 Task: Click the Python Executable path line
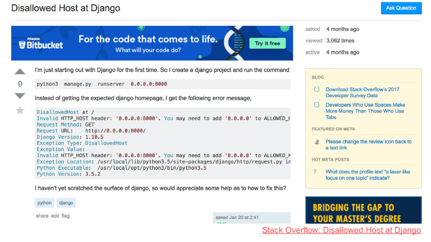point(122,168)
